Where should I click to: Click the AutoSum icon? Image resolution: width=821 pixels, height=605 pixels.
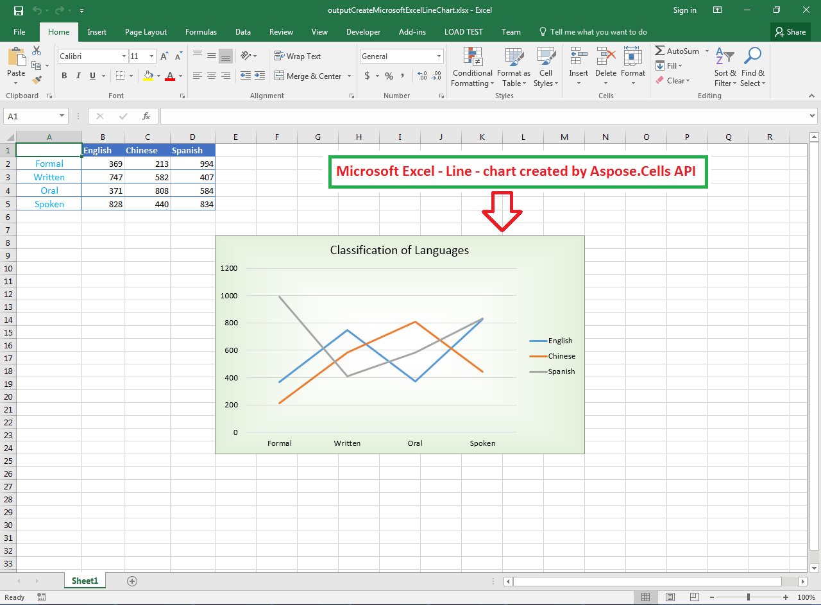(x=678, y=51)
